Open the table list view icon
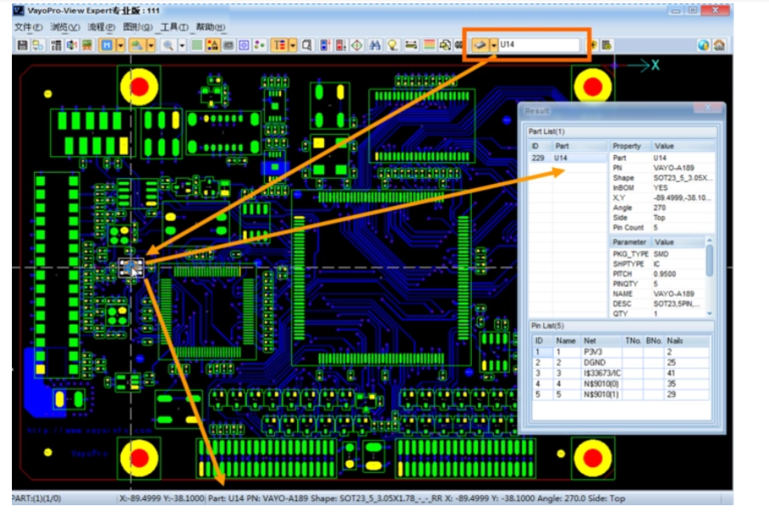769x512 pixels. pyautogui.click(x=56, y=45)
